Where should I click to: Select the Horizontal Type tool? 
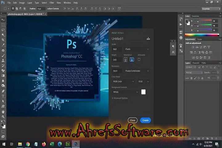3,96
